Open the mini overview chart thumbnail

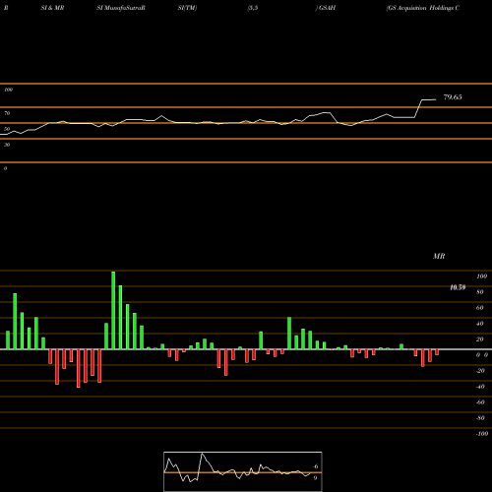tap(243, 471)
